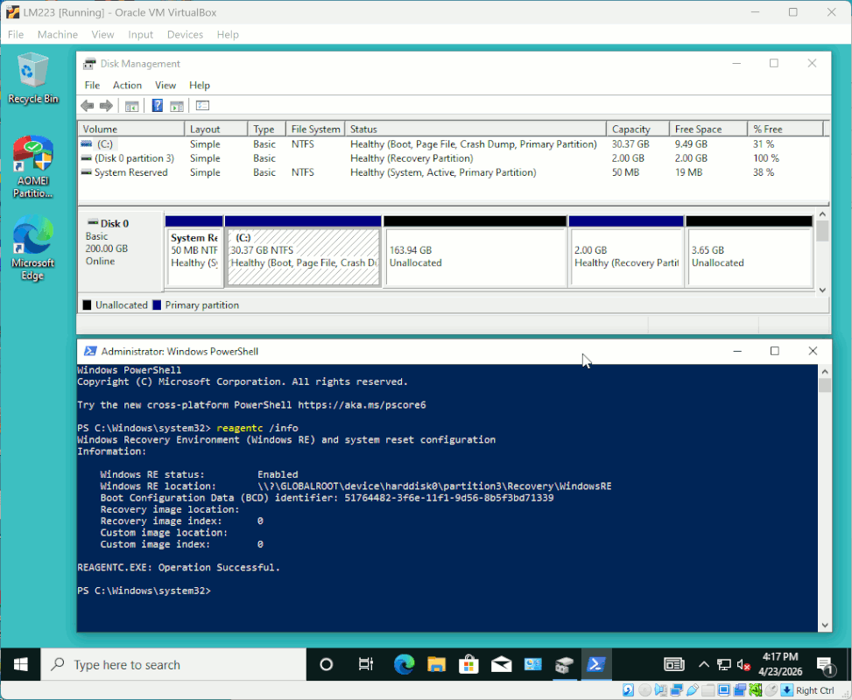
Task: Sort by Status column header
Action: [x=475, y=129]
